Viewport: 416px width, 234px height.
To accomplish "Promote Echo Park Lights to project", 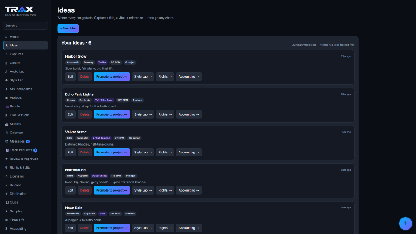I will 112,114.
